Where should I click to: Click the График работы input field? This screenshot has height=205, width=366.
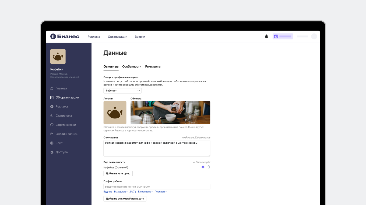[x=157, y=186]
